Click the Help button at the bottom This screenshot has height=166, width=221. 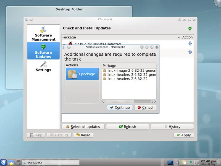coord(36,135)
